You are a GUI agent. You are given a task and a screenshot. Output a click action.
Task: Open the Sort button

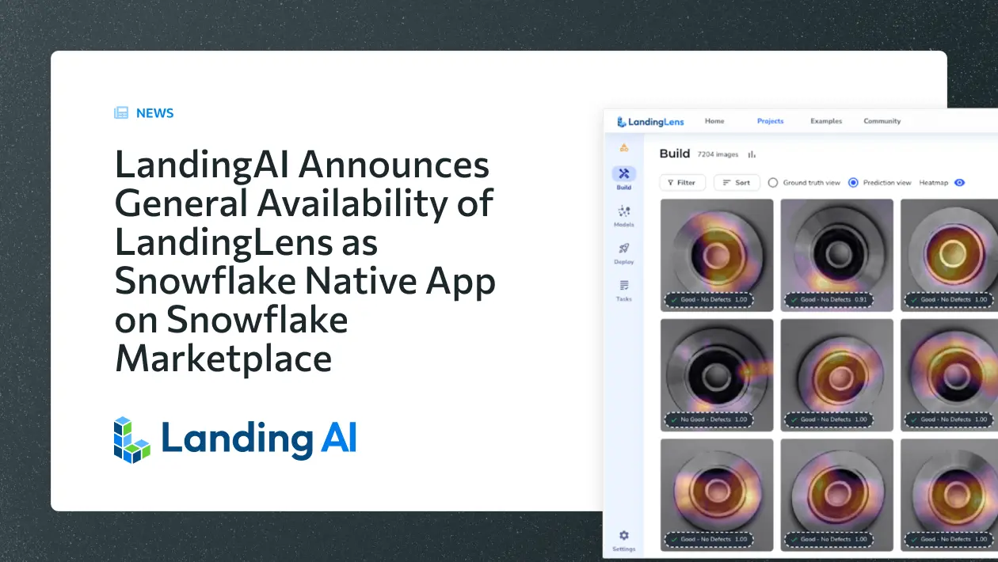click(737, 183)
